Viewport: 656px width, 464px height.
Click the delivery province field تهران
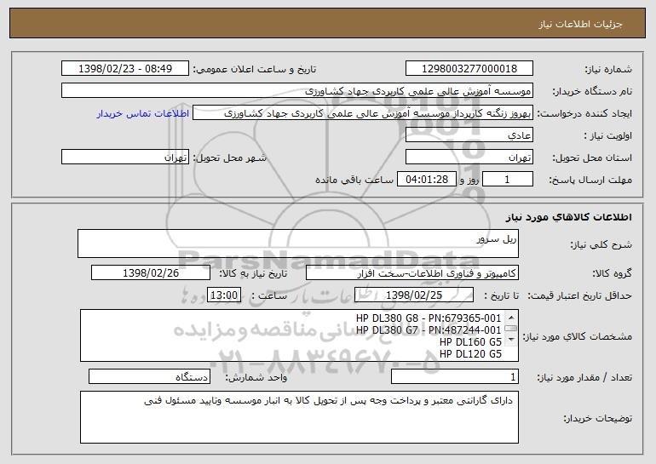(469, 158)
